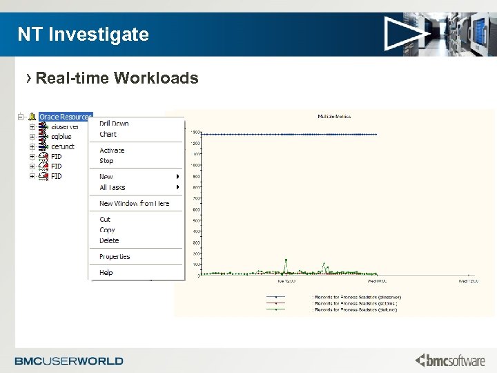The width and height of the screenshot is (497, 373).
Task: Click the Tue 12:00 x-axis label
Action: click(286, 281)
